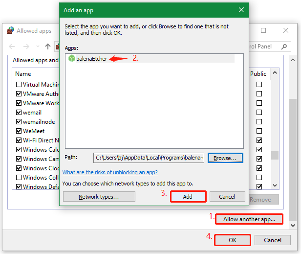Maximize the Allowed apps window
The width and height of the screenshot is (301, 254).
click(263, 30)
